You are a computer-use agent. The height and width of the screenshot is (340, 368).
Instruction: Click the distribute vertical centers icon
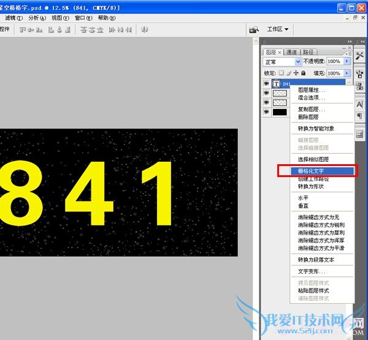pos(92,30)
